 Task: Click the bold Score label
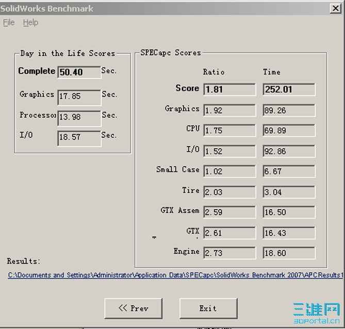coord(187,88)
